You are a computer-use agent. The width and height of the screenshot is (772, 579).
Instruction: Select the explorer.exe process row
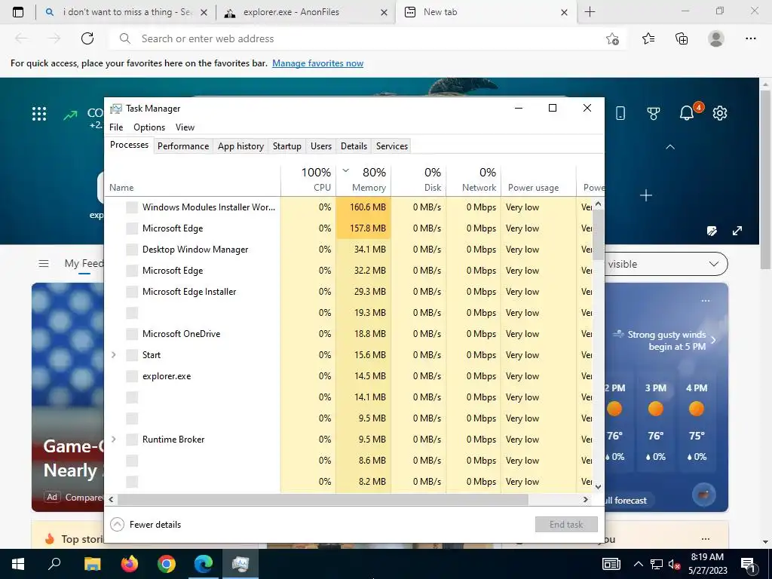[348, 376]
